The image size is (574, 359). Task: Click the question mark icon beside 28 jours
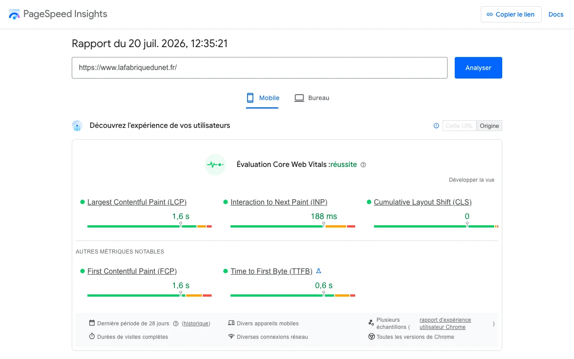pos(176,324)
